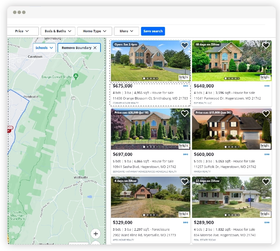Open more options dots for $675,000 listing
Viewport: 280px width, 251px height.
[x=185, y=86]
